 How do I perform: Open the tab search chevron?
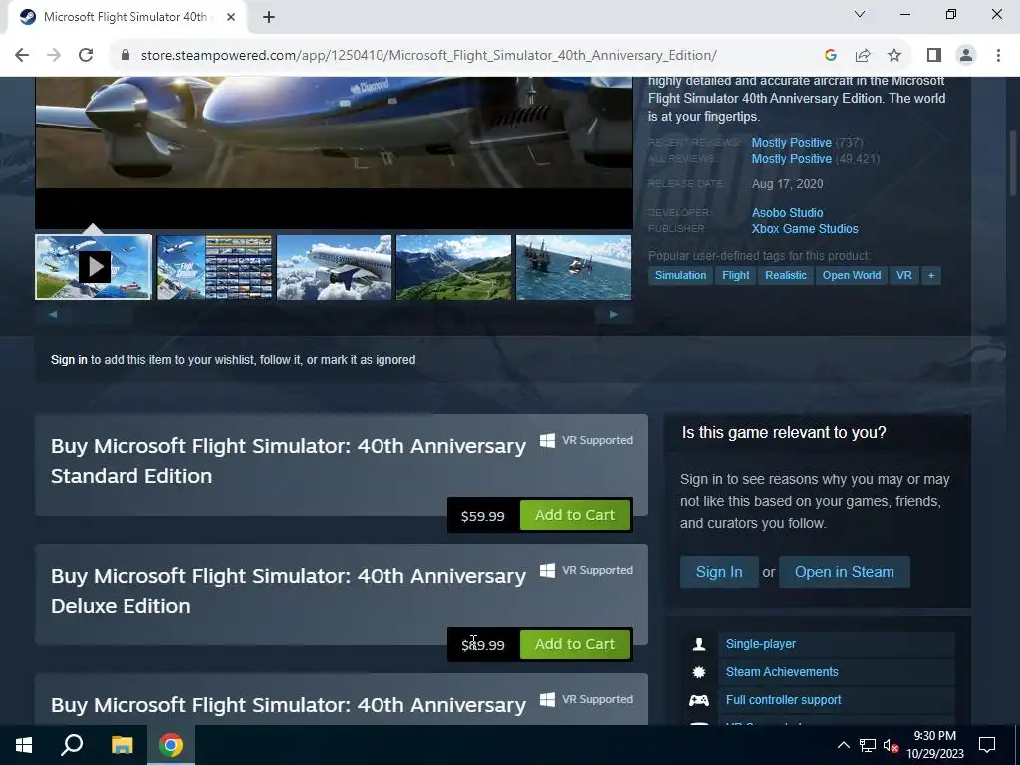pyautogui.click(x=860, y=14)
